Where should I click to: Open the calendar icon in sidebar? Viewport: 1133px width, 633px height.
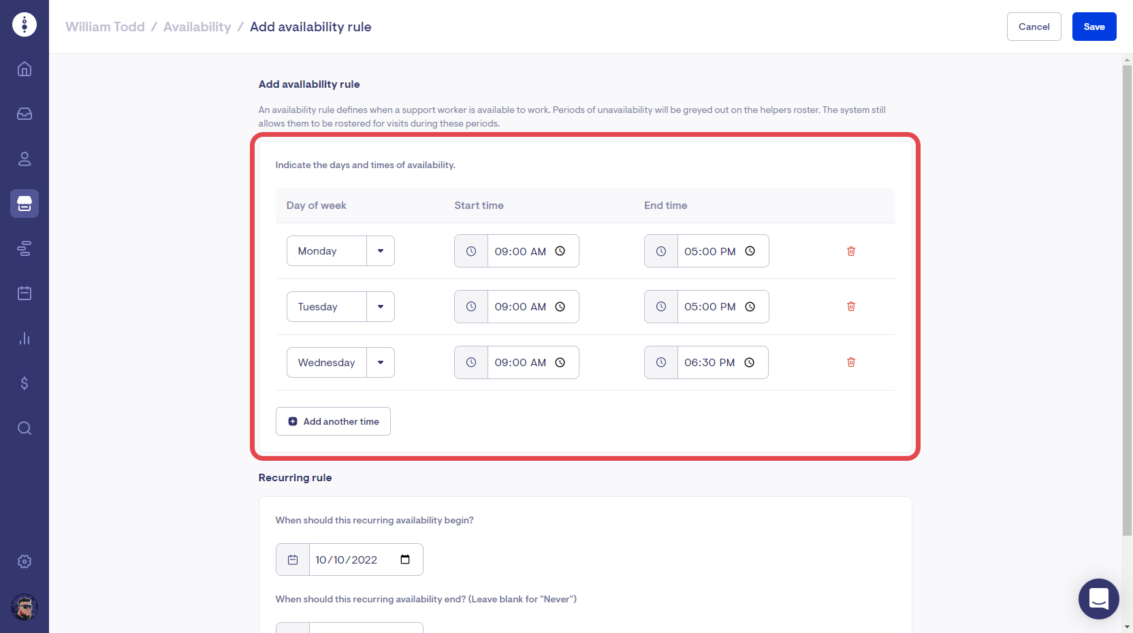pyautogui.click(x=25, y=293)
